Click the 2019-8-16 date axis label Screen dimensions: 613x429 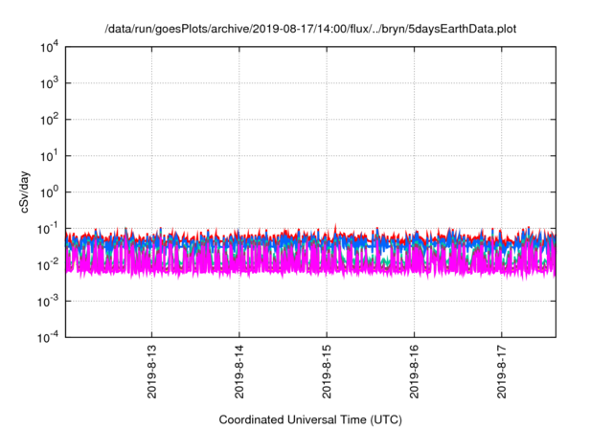tap(415, 372)
